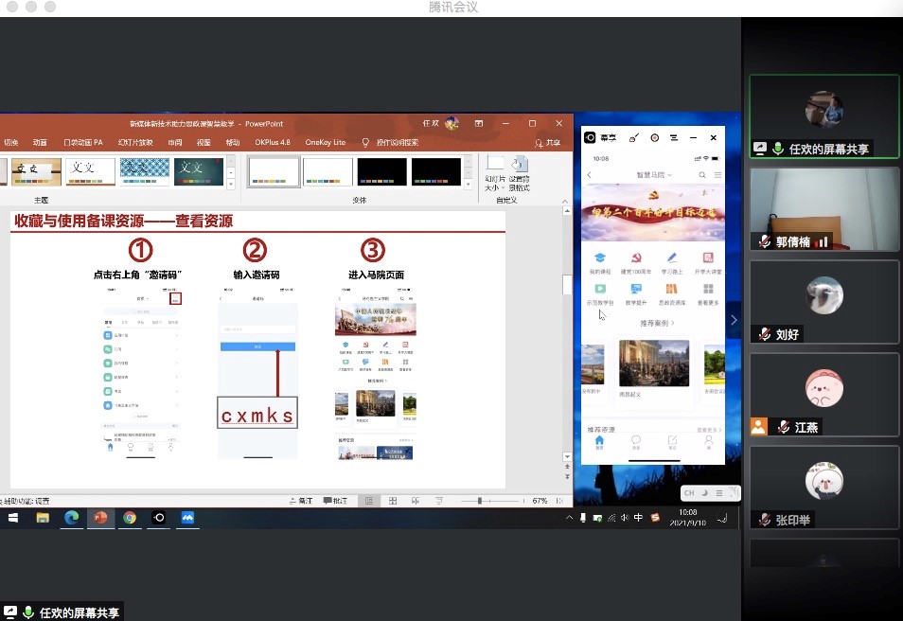Open 学习路上 pen icon

click(x=671, y=258)
